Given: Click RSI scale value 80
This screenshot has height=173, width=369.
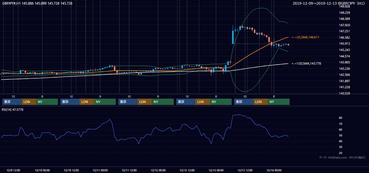Looking at the screenshot, I should pyautogui.click(x=341, y=118).
